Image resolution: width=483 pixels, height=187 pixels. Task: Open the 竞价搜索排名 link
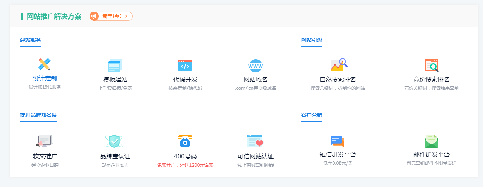432,80
